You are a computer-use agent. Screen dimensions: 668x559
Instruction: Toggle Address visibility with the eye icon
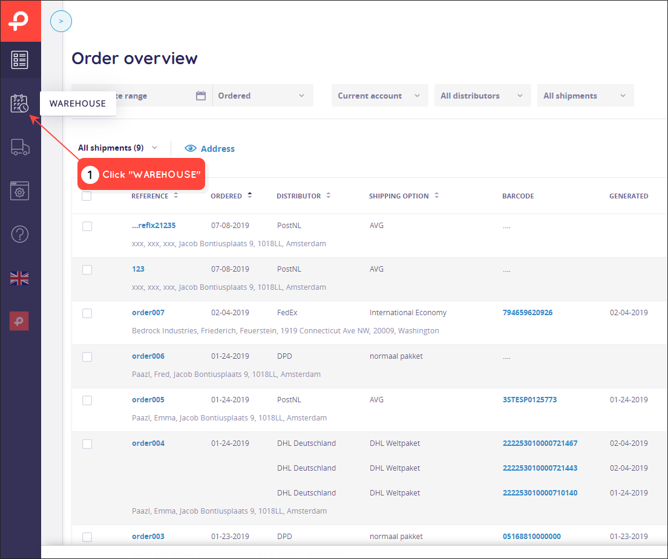(191, 148)
